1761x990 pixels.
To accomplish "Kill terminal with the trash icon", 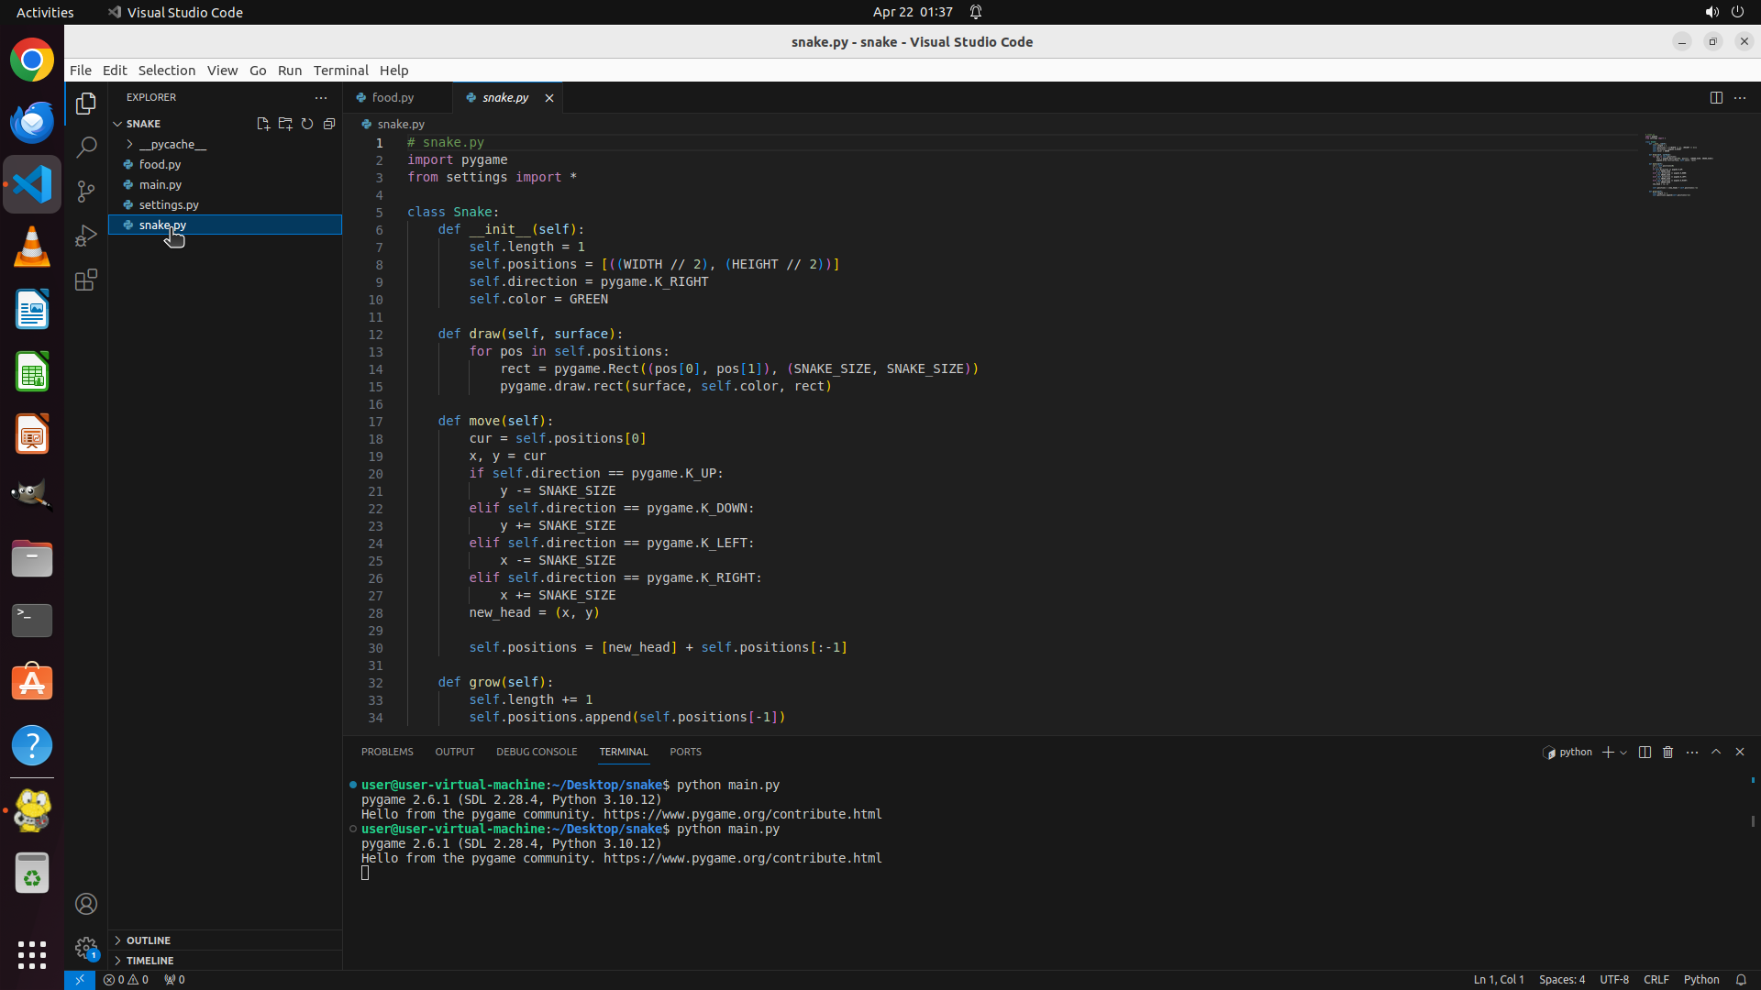I will point(1668,752).
